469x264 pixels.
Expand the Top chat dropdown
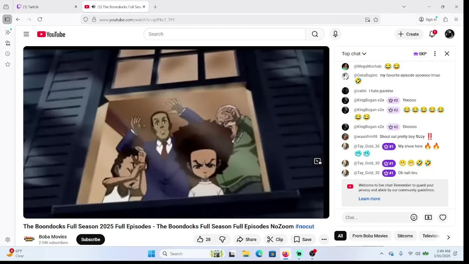pyautogui.click(x=354, y=54)
